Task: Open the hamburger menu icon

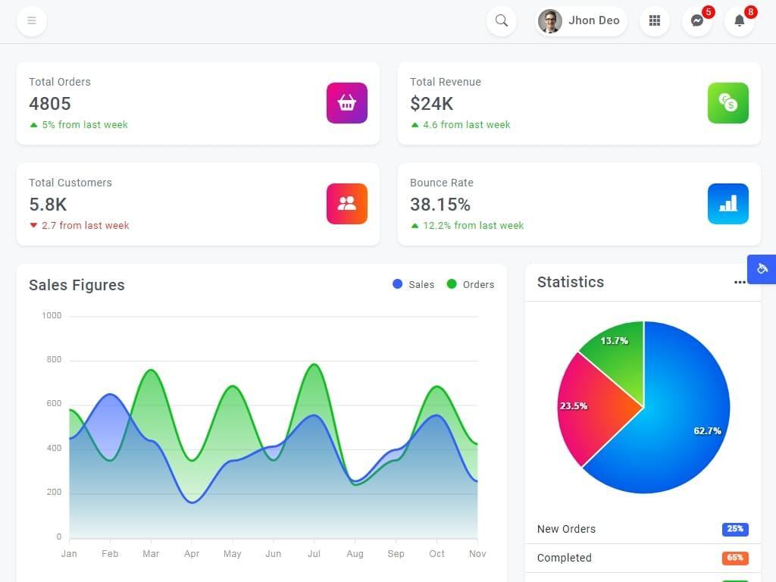Action: click(x=32, y=20)
